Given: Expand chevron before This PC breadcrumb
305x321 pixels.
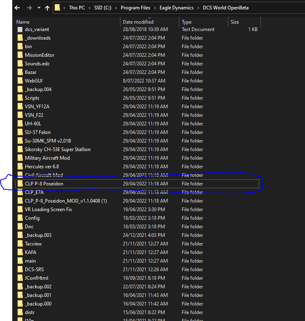Looking at the screenshot, I should (x=64, y=8).
